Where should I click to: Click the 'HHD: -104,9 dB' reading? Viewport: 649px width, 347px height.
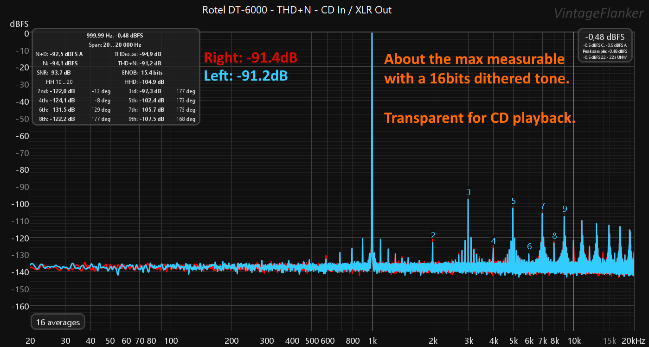tap(144, 82)
